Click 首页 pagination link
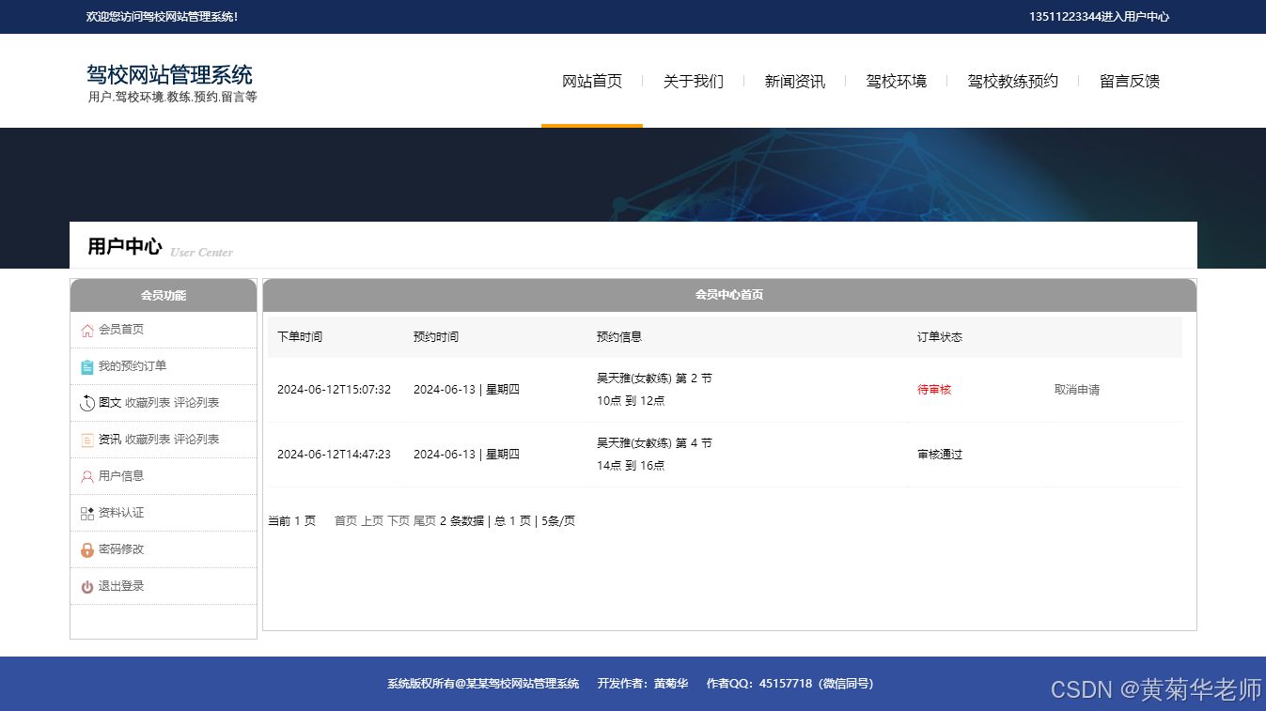 tap(346, 521)
